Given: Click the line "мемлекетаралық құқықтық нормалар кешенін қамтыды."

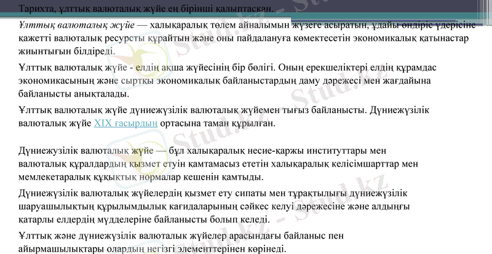Looking at the screenshot, I should tap(141, 177).
